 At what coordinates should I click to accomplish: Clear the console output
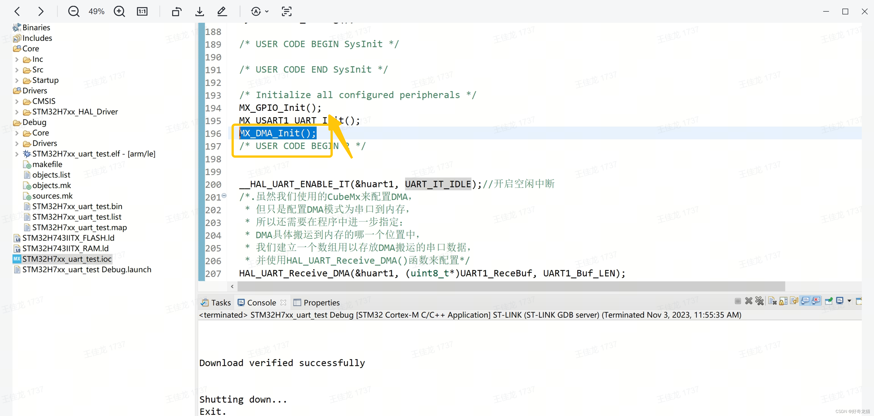coord(773,301)
